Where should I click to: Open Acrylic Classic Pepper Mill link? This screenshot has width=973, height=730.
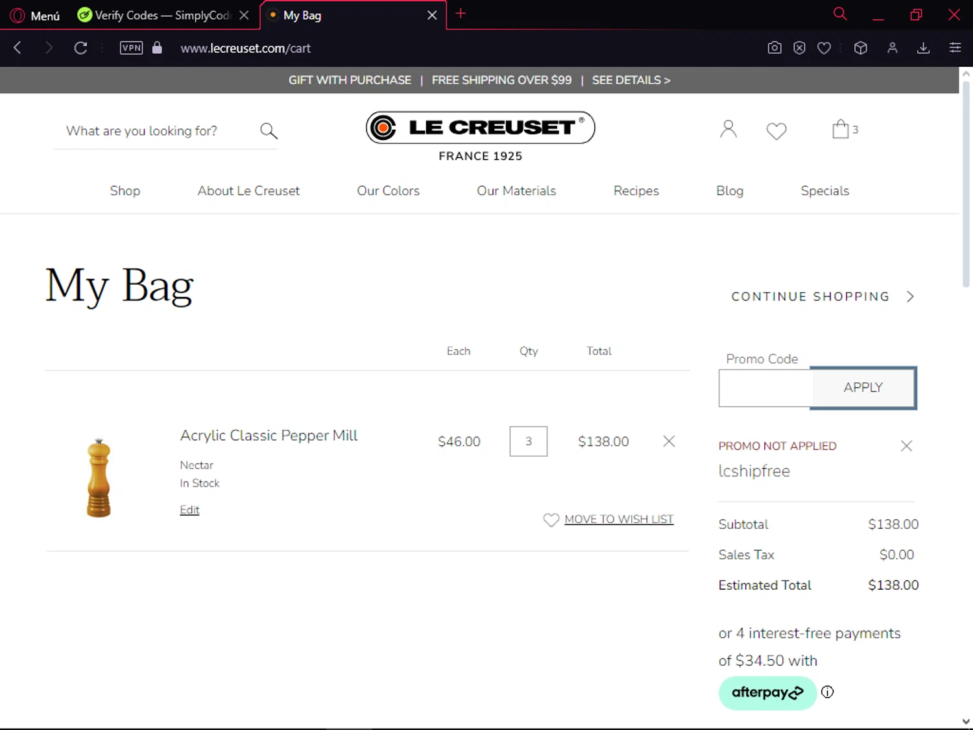click(x=269, y=435)
